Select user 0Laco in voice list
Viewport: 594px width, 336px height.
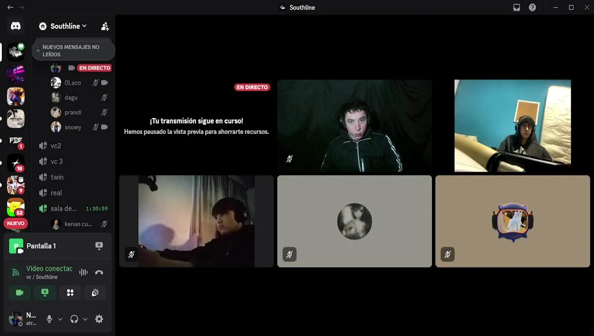tap(73, 83)
